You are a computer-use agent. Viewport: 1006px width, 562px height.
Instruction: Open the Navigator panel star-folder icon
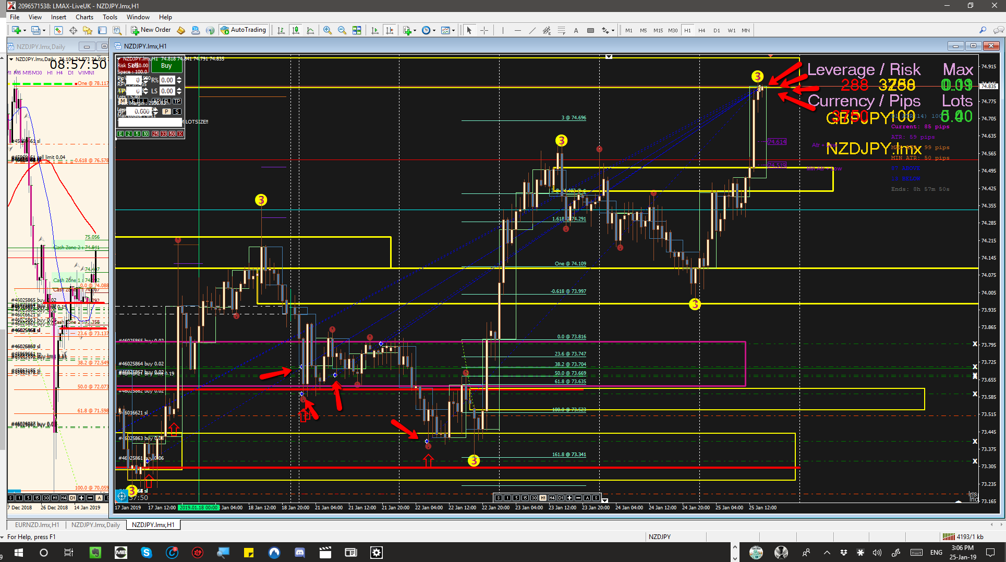(88, 30)
